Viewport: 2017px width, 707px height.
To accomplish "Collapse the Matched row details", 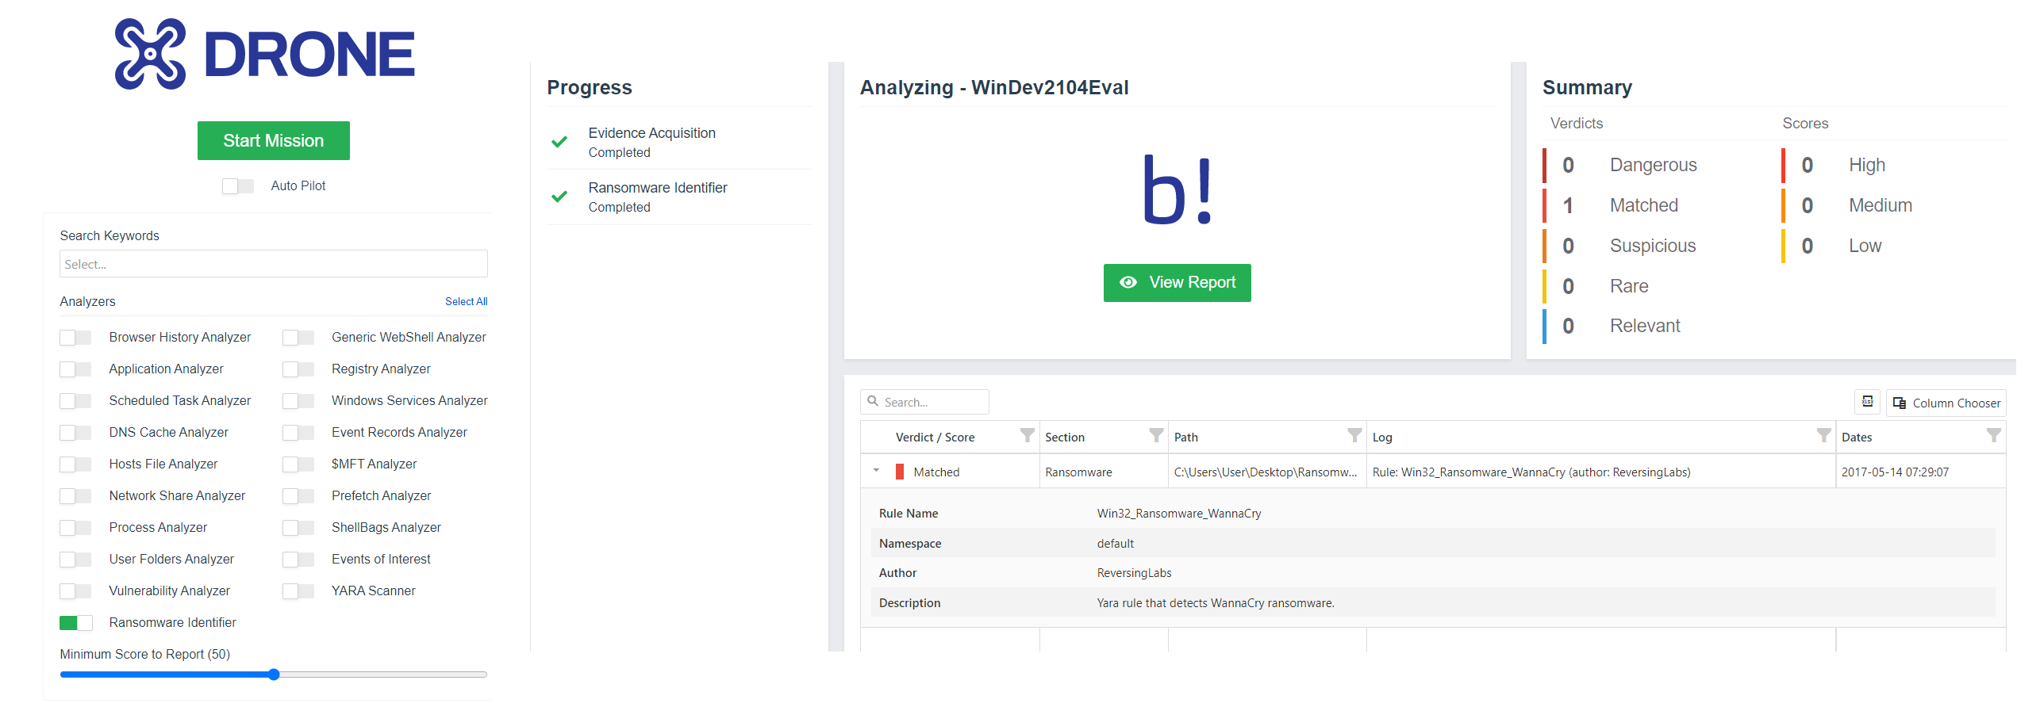I will click(876, 471).
